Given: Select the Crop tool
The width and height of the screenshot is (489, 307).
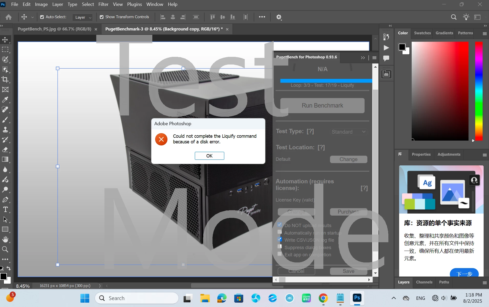Looking at the screenshot, I should pyautogui.click(x=5, y=79).
